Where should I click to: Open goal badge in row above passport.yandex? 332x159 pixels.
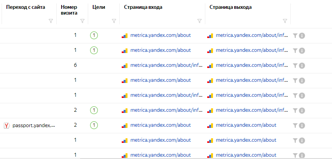point(94,110)
